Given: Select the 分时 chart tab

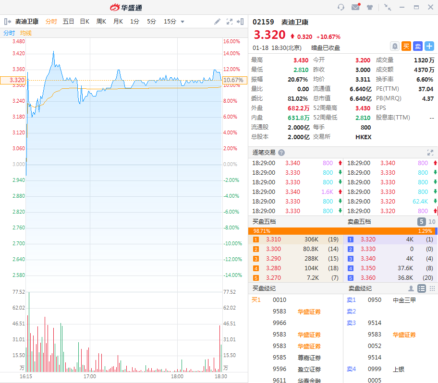Looking at the screenshot, I should 51,22.
